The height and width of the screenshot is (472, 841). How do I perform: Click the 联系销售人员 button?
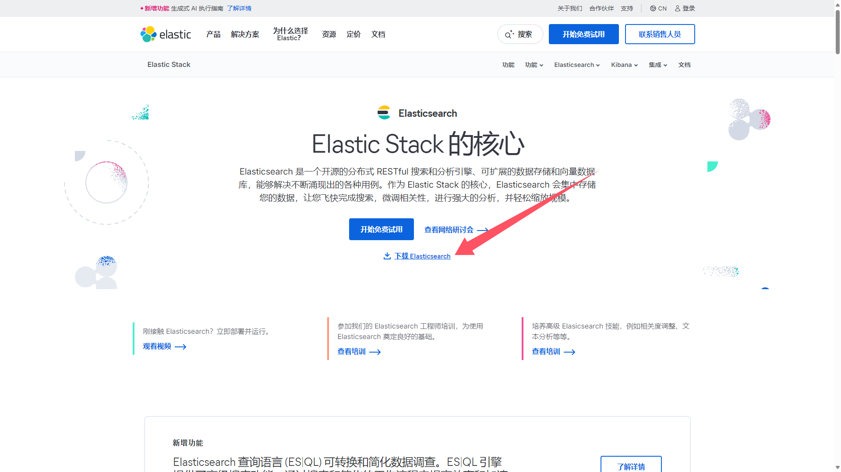click(659, 34)
